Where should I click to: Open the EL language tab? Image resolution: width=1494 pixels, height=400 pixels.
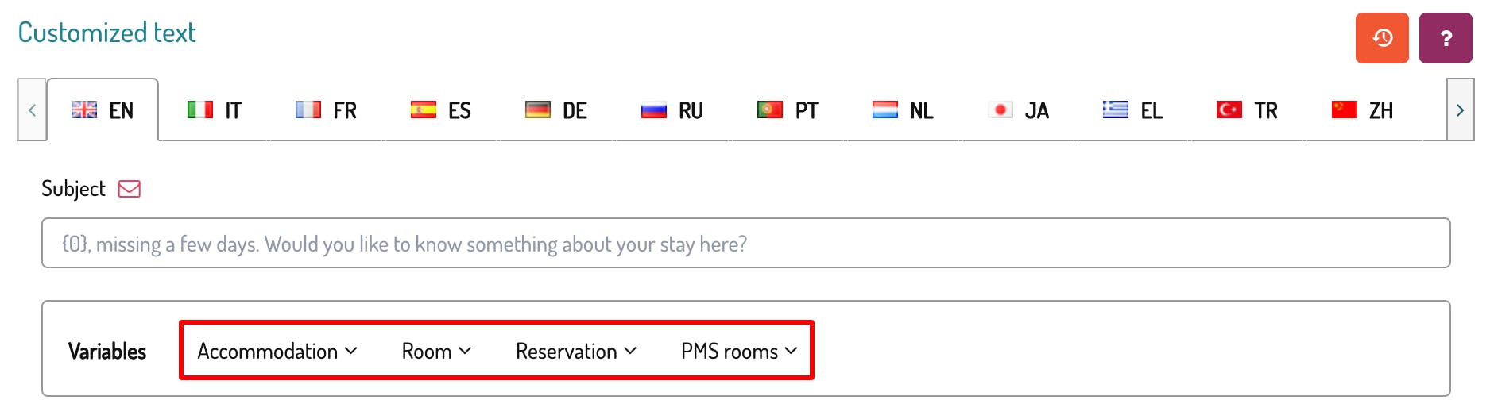pos(1133,110)
